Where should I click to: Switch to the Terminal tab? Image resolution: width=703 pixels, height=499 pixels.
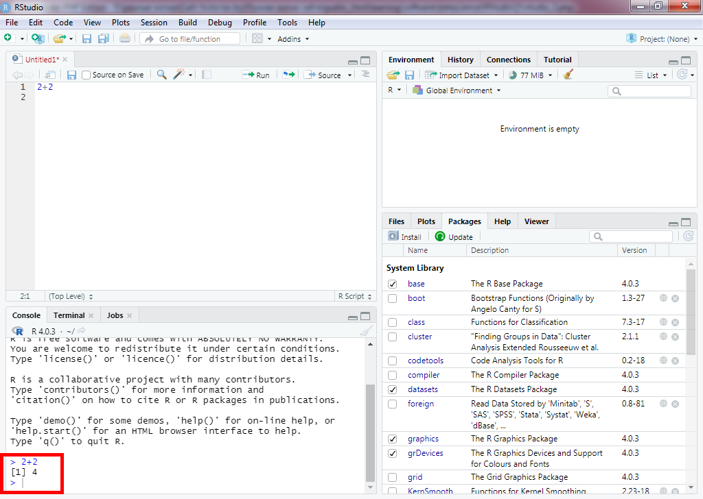(69, 315)
